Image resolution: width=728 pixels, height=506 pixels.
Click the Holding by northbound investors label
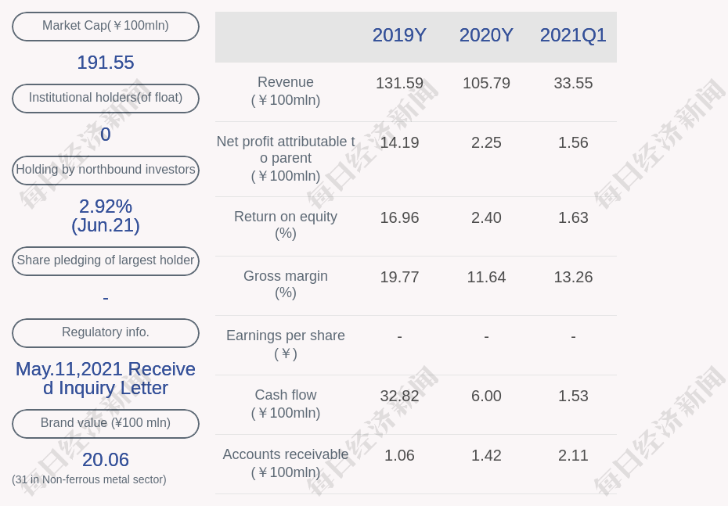point(106,170)
